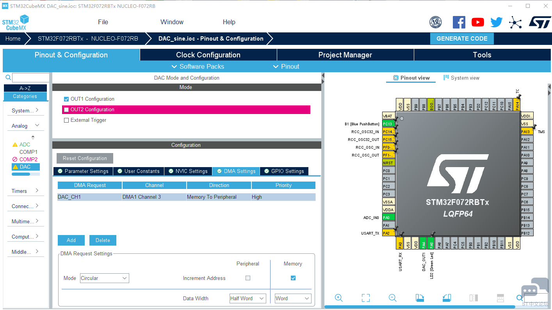
Task: Open Memory data width Word dropdown
Action: pyautogui.click(x=293, y=298)
